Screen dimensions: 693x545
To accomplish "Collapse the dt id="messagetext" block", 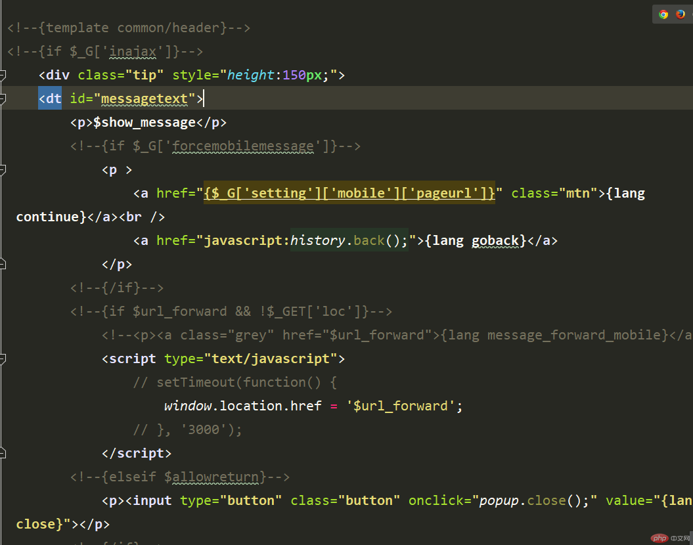I will (2, 98).
